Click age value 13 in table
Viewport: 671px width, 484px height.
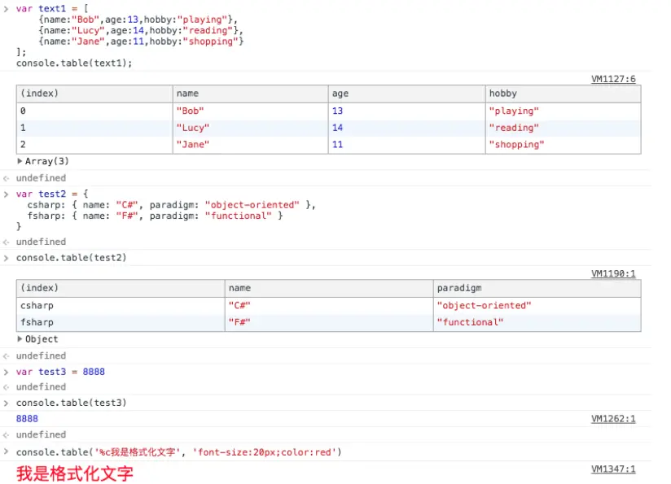pyautogui.click(x=406, y=111)
